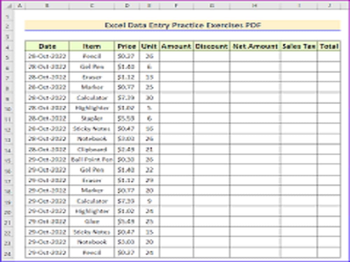Click the Gel Pen item cell in row 6
The height and width of the screenshot is (262, 350).
point(92,67)
